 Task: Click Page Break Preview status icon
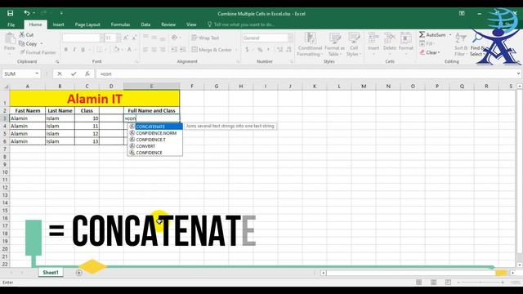(448, 283)
